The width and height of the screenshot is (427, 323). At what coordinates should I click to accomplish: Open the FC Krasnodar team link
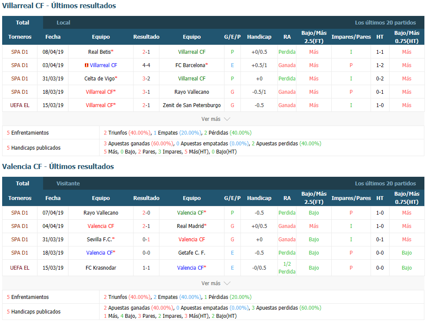(x=101, y=268)
